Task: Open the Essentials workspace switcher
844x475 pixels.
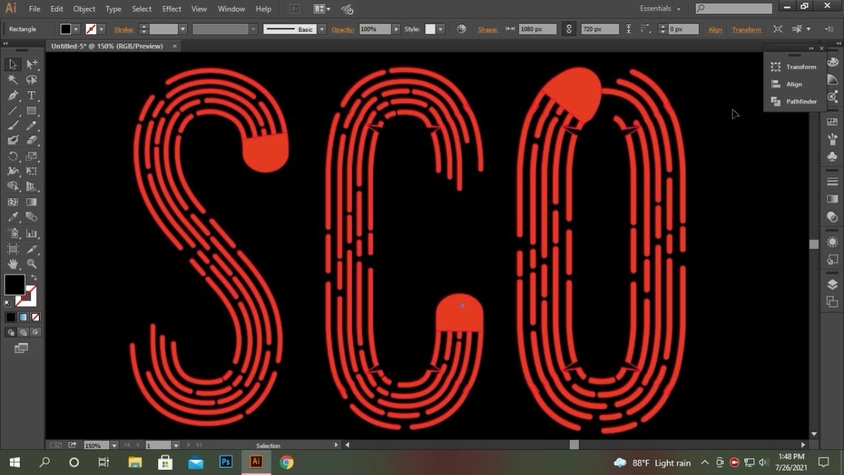Action: point(660,9)
